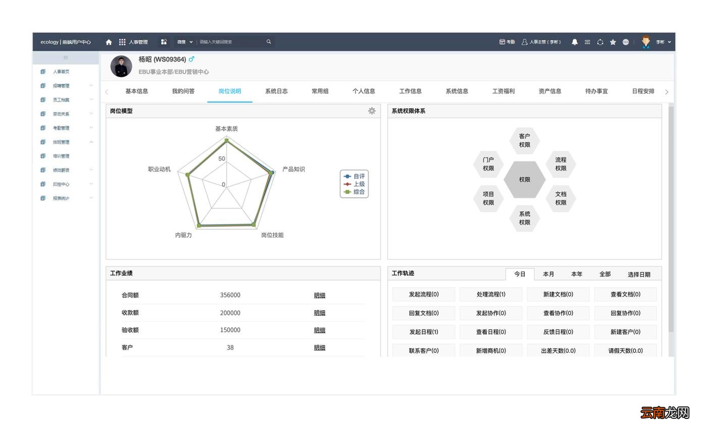This screenshot has width=708, height=427.
Task: Switch to 基本信息 tab
Action: click(x=137, y=91)
